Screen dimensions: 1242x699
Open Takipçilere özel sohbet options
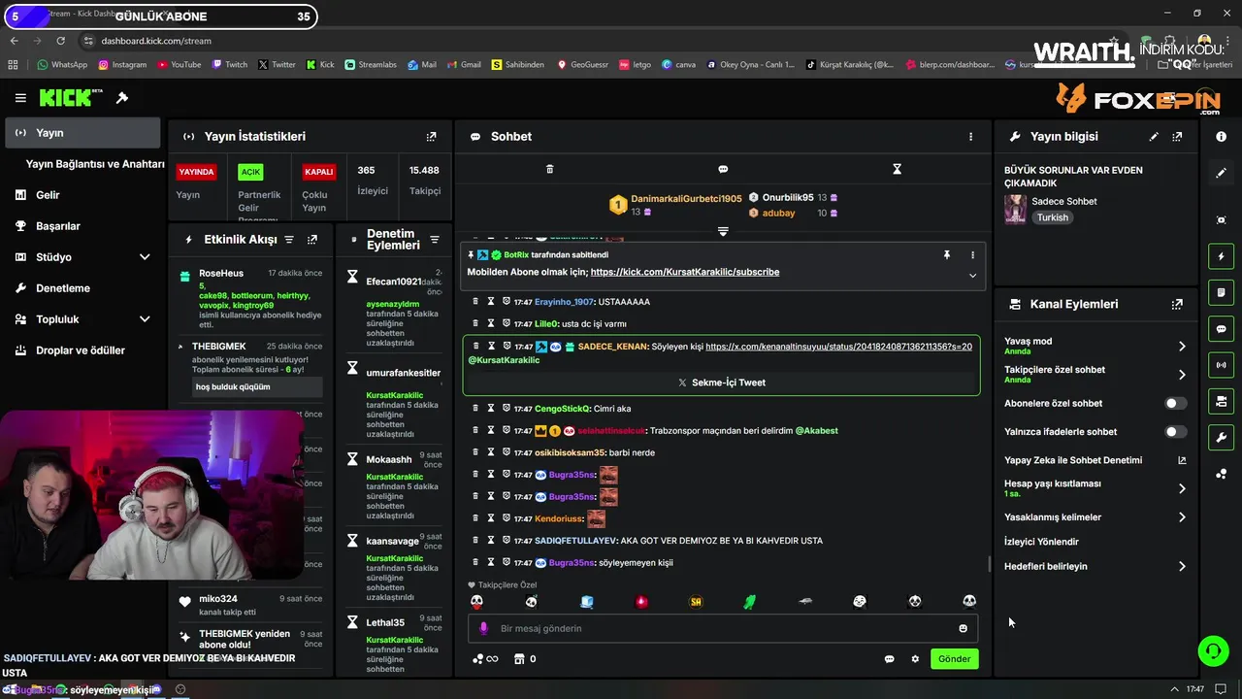(x=1181, y=374)
